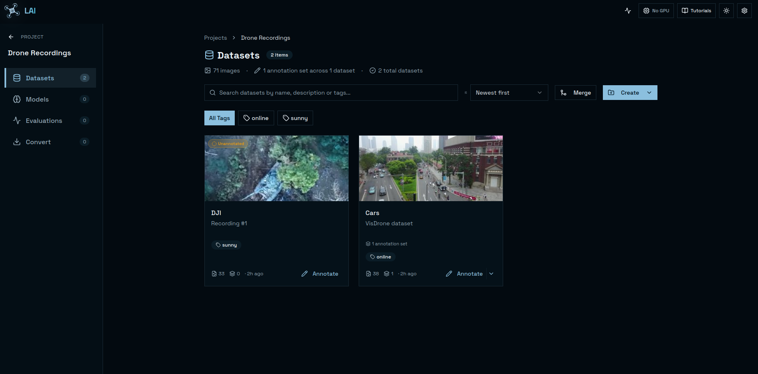Annotate the Cars dataset
This screenshot has width=758, height=374.
point(464,274)
